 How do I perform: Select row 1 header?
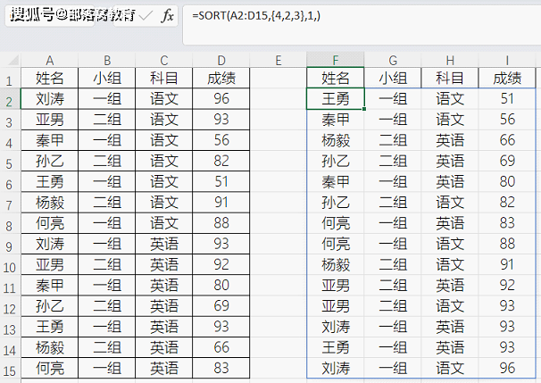coord(9,80)
